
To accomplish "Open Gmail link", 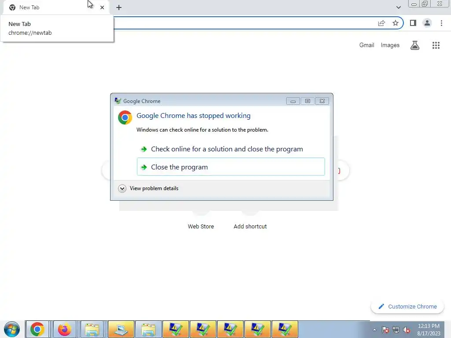I will [x=366, y=45].
